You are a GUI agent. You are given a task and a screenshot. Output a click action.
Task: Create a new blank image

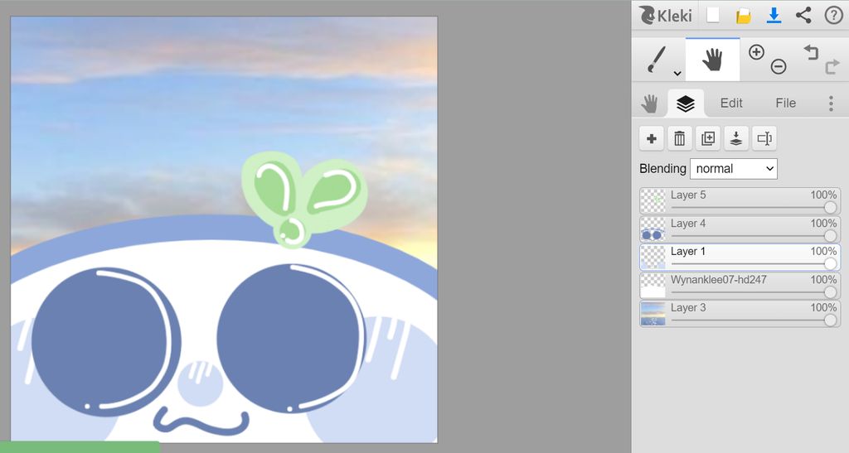click(x=713, y=15)
